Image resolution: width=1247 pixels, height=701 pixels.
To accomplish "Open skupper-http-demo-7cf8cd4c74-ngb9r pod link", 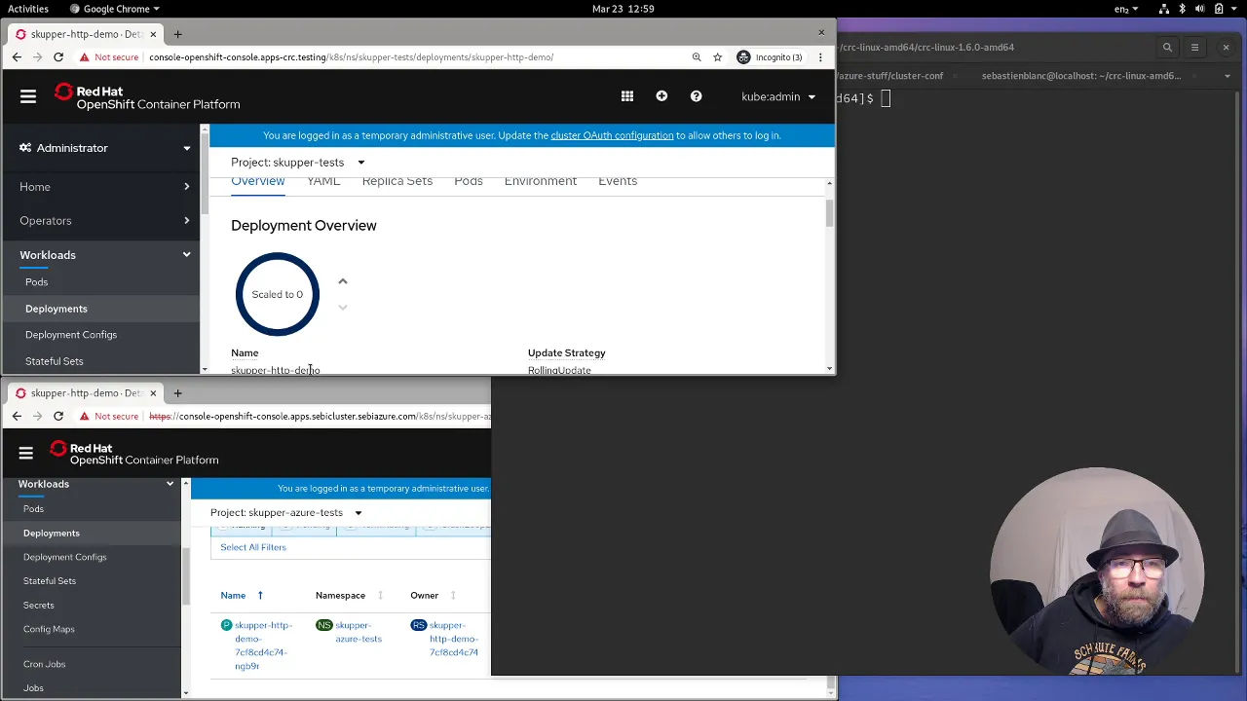I will pos(263,646).
